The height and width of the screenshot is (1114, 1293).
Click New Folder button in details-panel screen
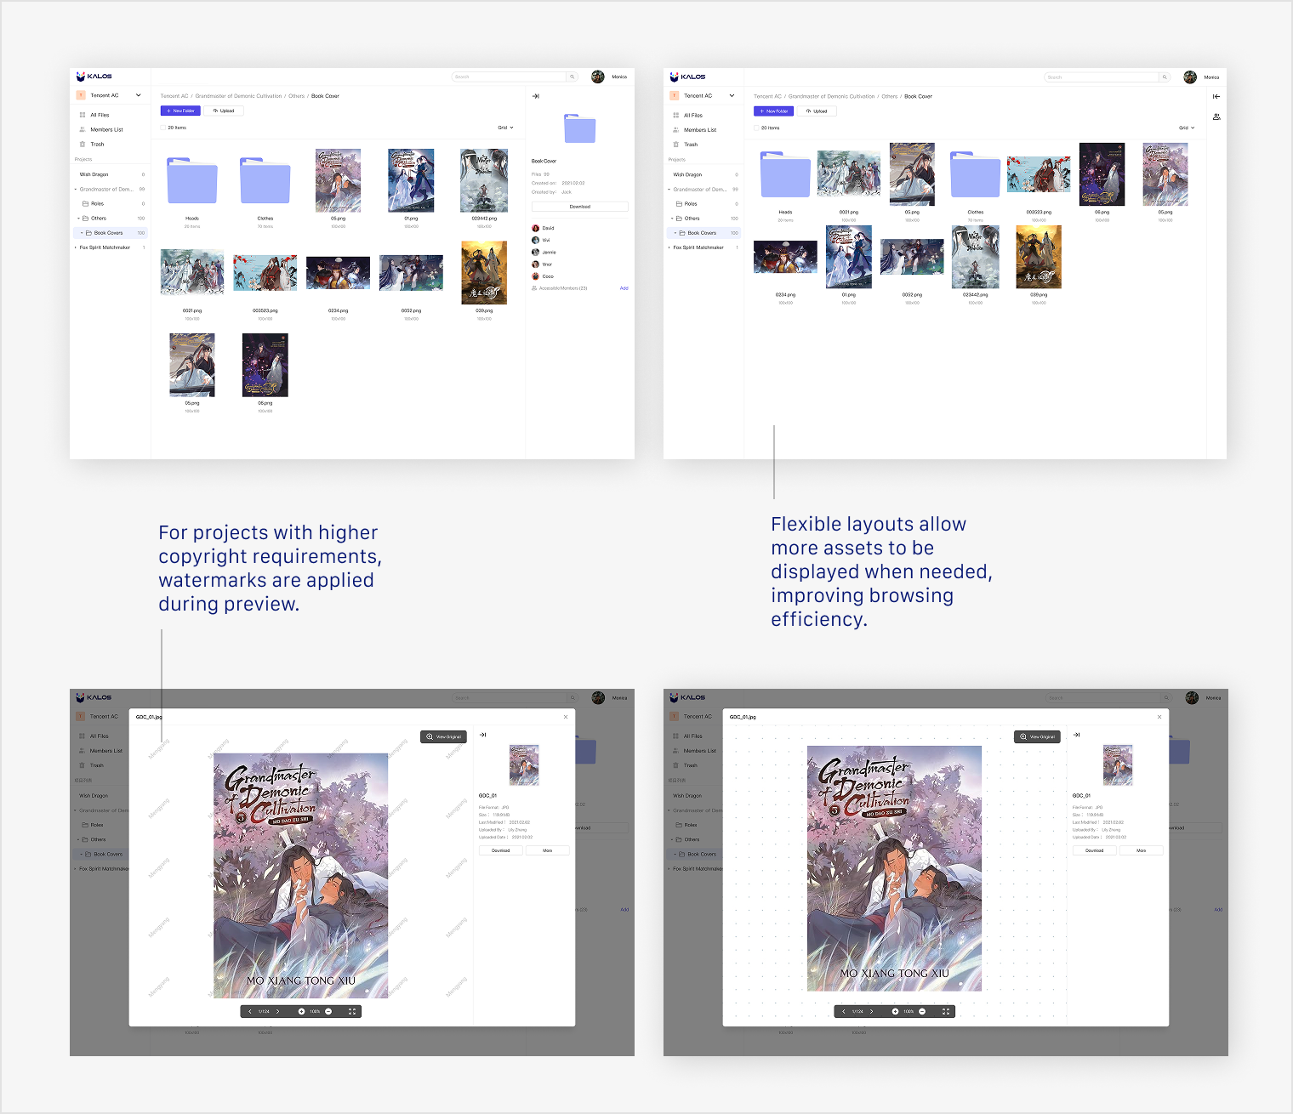click(x=180, y=111)
